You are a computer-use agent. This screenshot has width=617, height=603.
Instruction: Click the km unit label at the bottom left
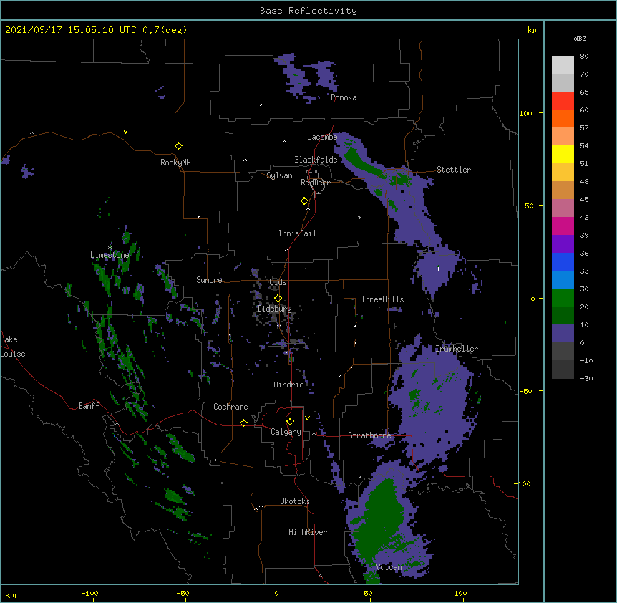coord(11,594)
